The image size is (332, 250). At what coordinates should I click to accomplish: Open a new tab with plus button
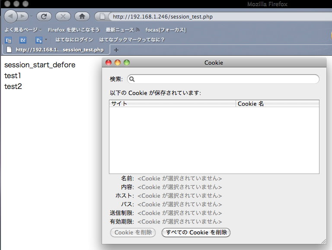coord(116,50)
